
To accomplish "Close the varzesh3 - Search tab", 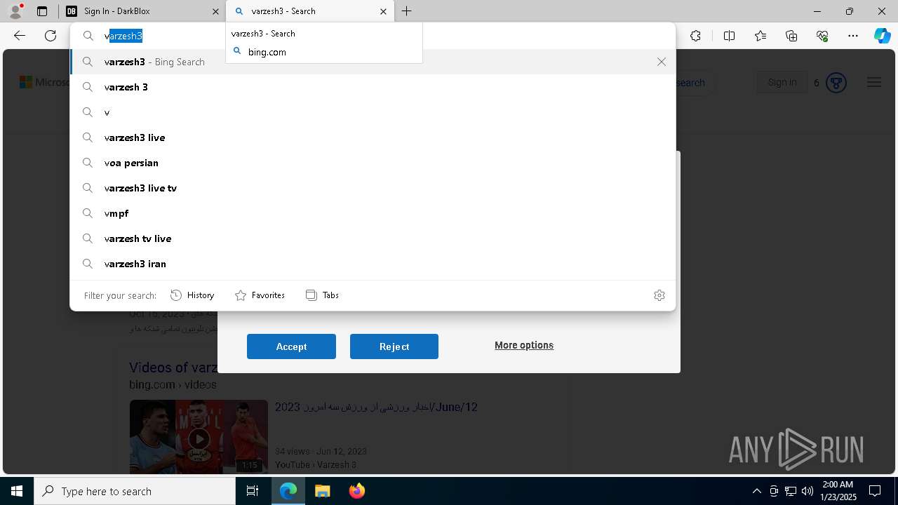I will pos(383,11).
